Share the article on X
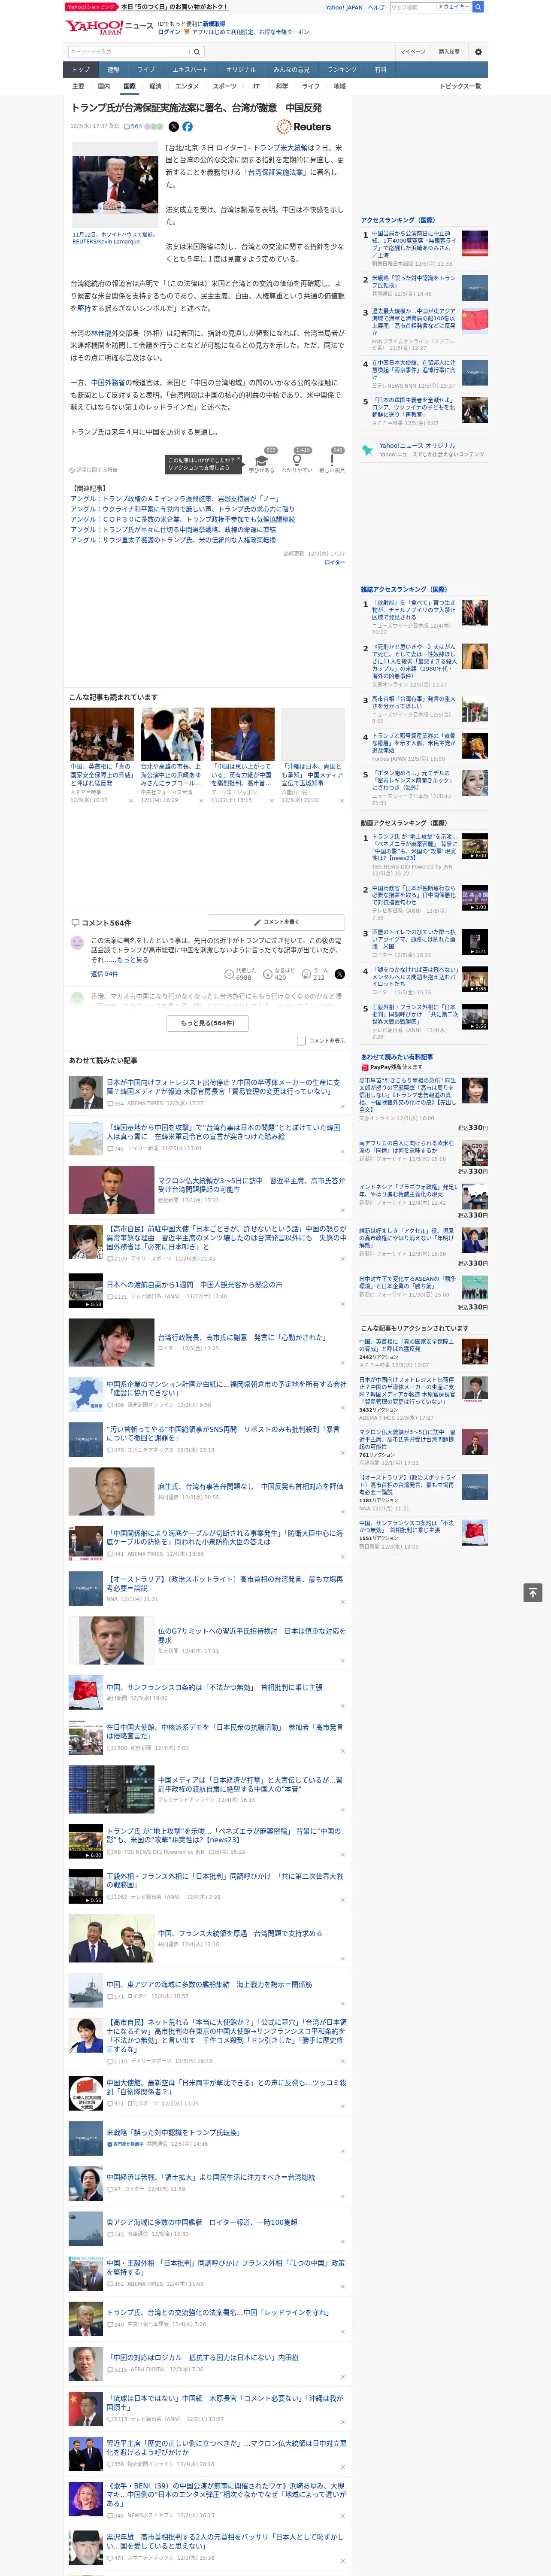The width and height of the screenshot is (551, 2576). click(x=173, y=127)
